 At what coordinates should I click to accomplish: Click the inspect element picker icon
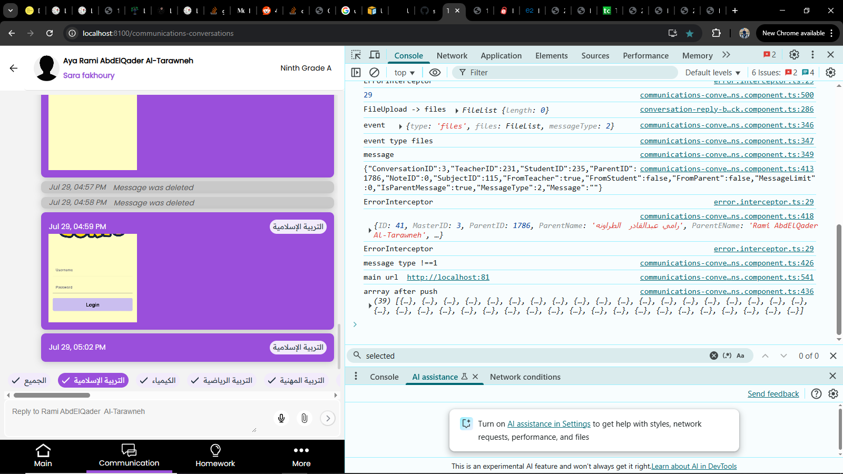(x=356, y=55)
